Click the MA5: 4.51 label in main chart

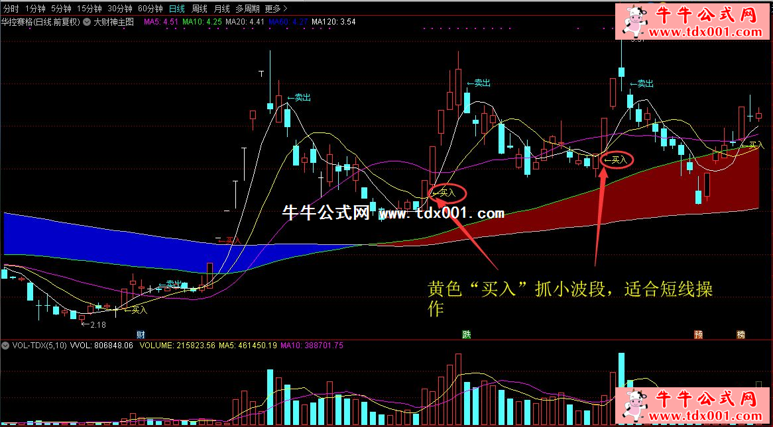tap(160, 22)
